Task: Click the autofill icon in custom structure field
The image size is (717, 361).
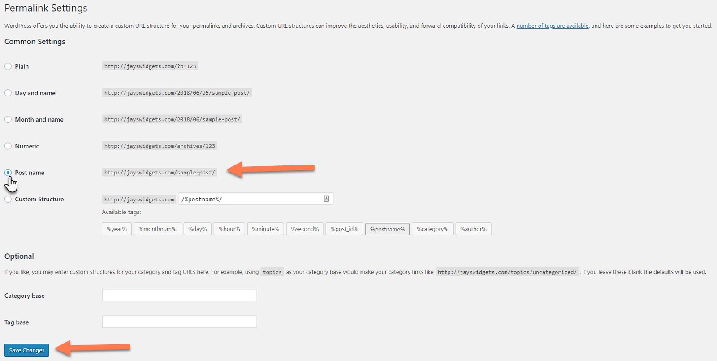Action: pyautogui.click(x=326, y=199)
